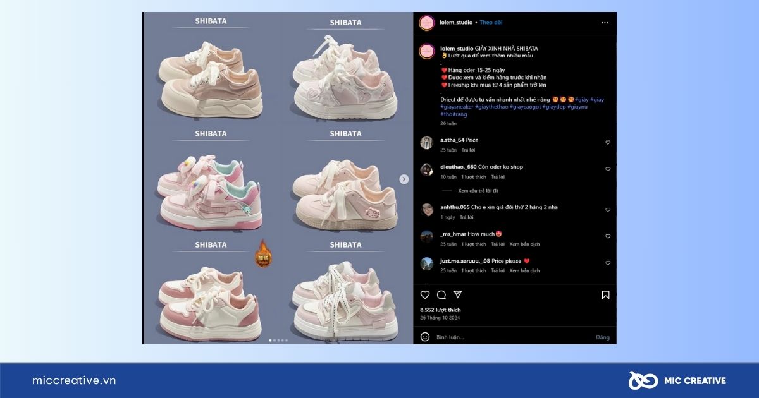Click miccreative.vn text in footer
This screenshot has width=759, height=398.
click(x=74, y=380)
